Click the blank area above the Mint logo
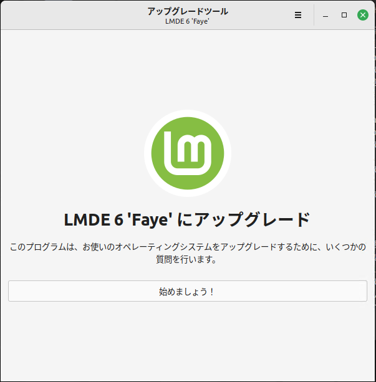This screenshot has width=376, height=382. (188, 69)
